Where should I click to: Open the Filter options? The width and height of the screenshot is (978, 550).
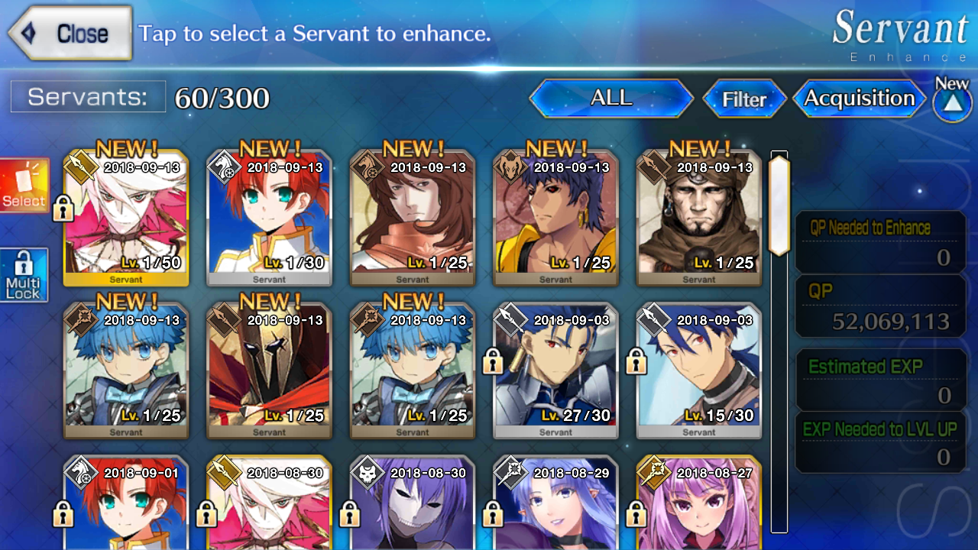pyautogui.click(x=744, y=99)
